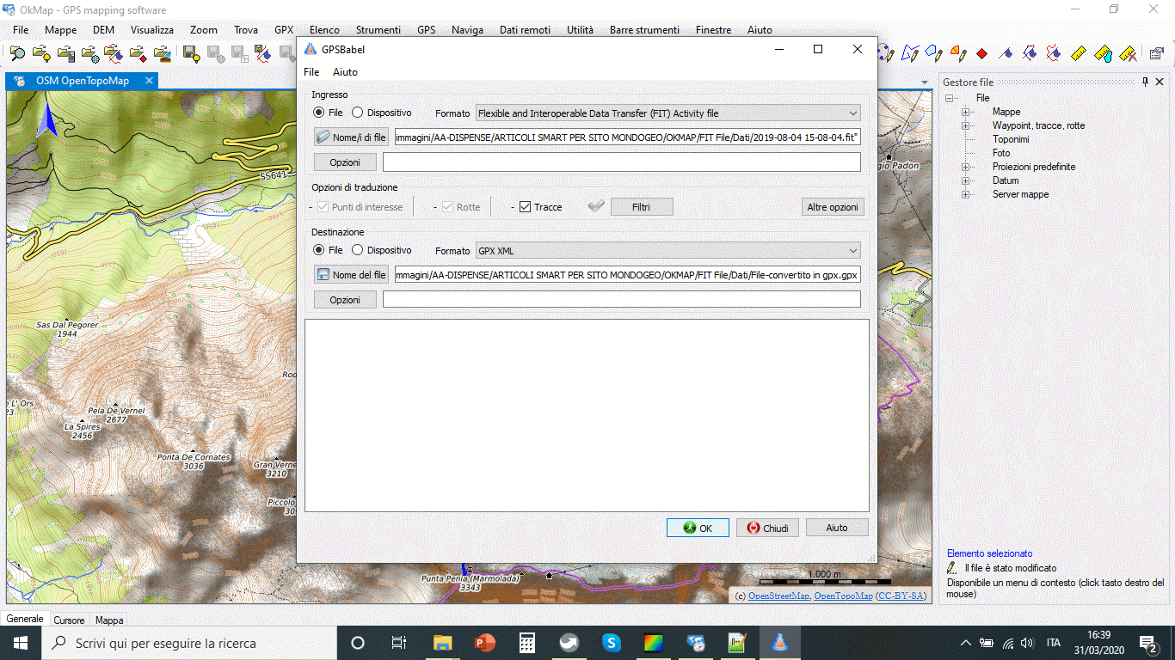Open the input Formato dropdown for FIT Activity file
Viewport: 1175px width, 660px height.
668,113
